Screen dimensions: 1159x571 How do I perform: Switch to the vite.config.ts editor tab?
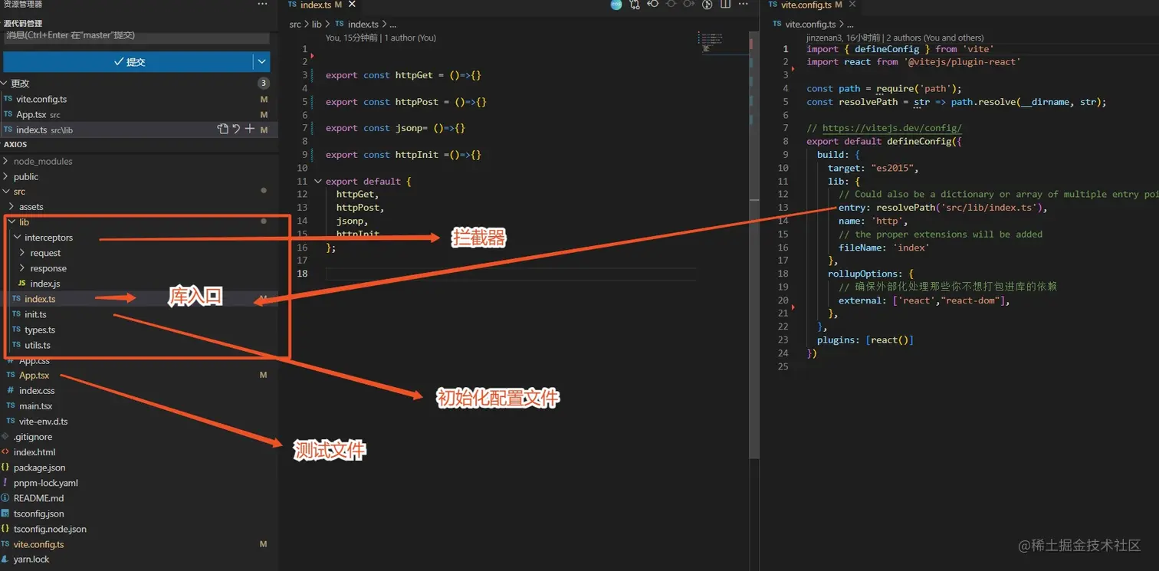pyautogui.click(x=805, y=5)
